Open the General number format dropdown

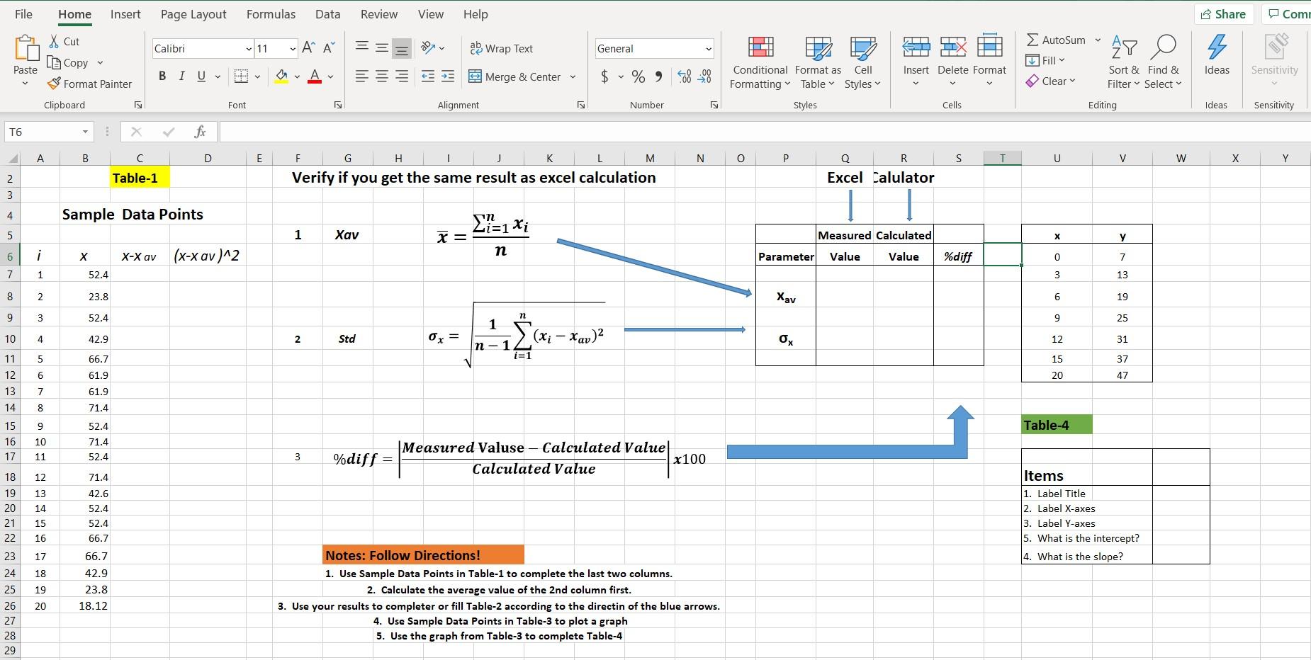tap(708, 48)
